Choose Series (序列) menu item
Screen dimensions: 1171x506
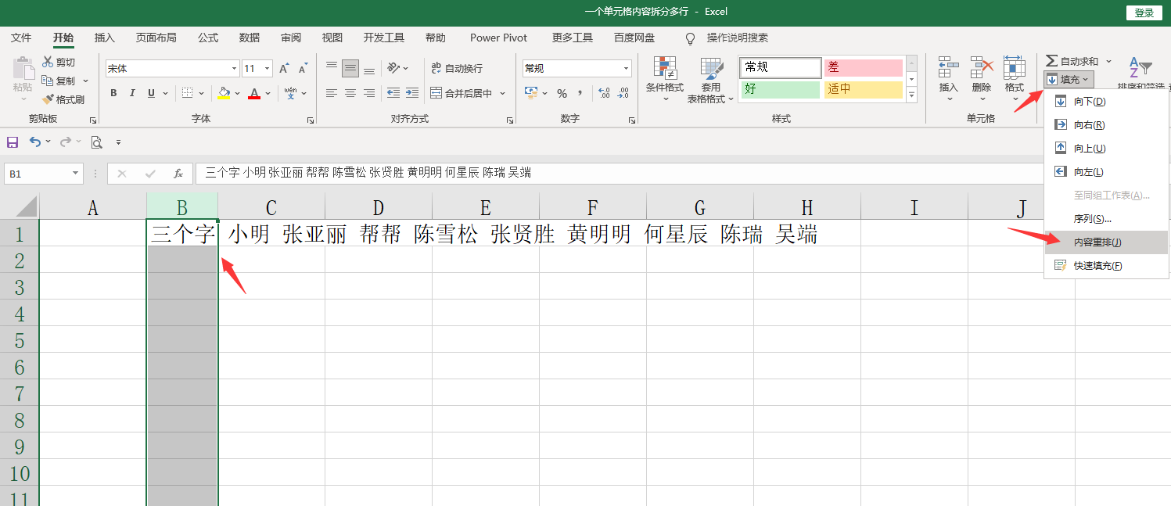coord(1106,219)
